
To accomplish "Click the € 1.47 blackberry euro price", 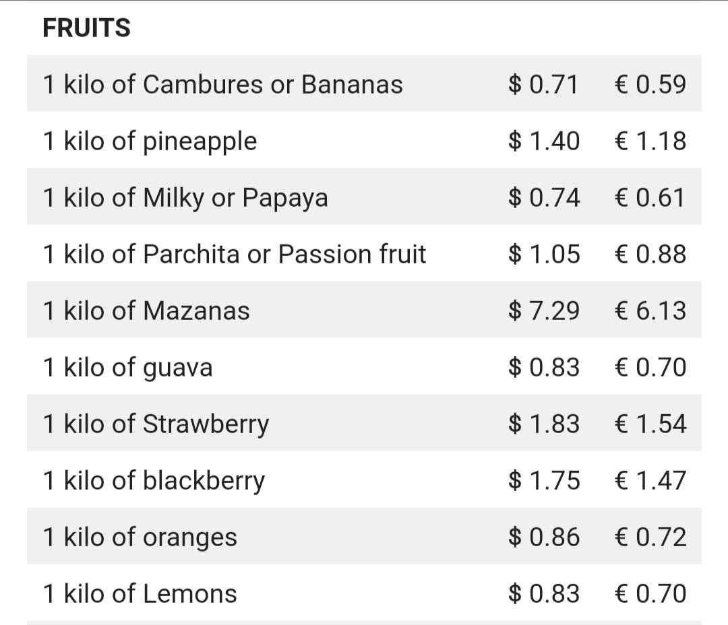I will click(x=650, y=480).
